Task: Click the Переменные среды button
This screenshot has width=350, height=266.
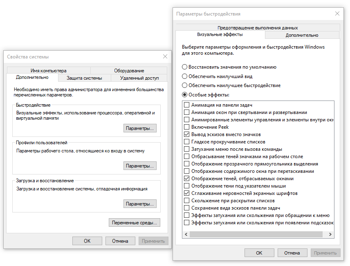Action: coord(134,223)
